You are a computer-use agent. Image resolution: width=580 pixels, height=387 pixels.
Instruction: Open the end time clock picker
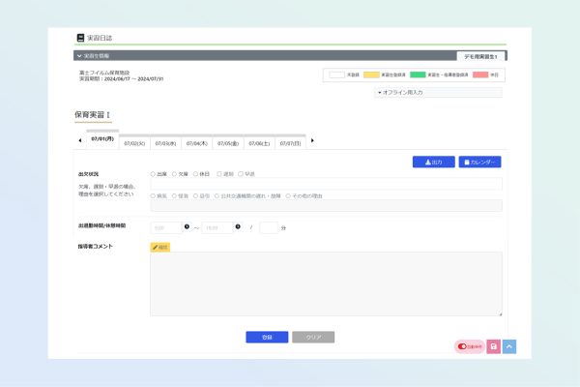pos(238,227)
